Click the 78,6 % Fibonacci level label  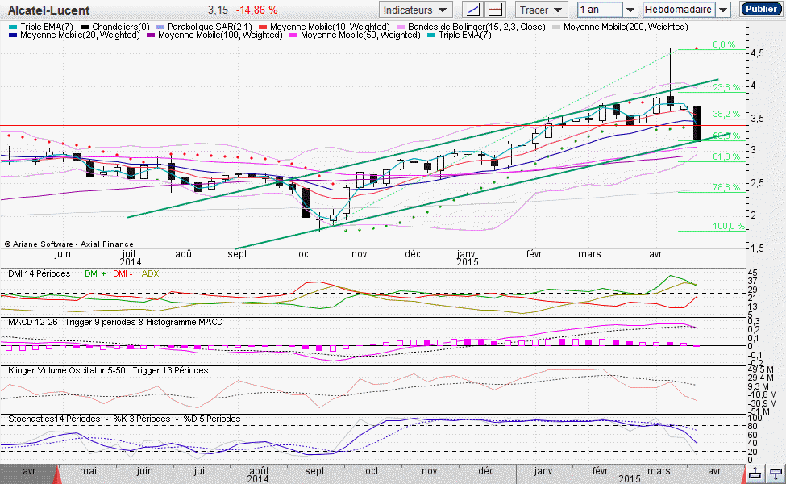coord(726,188)
